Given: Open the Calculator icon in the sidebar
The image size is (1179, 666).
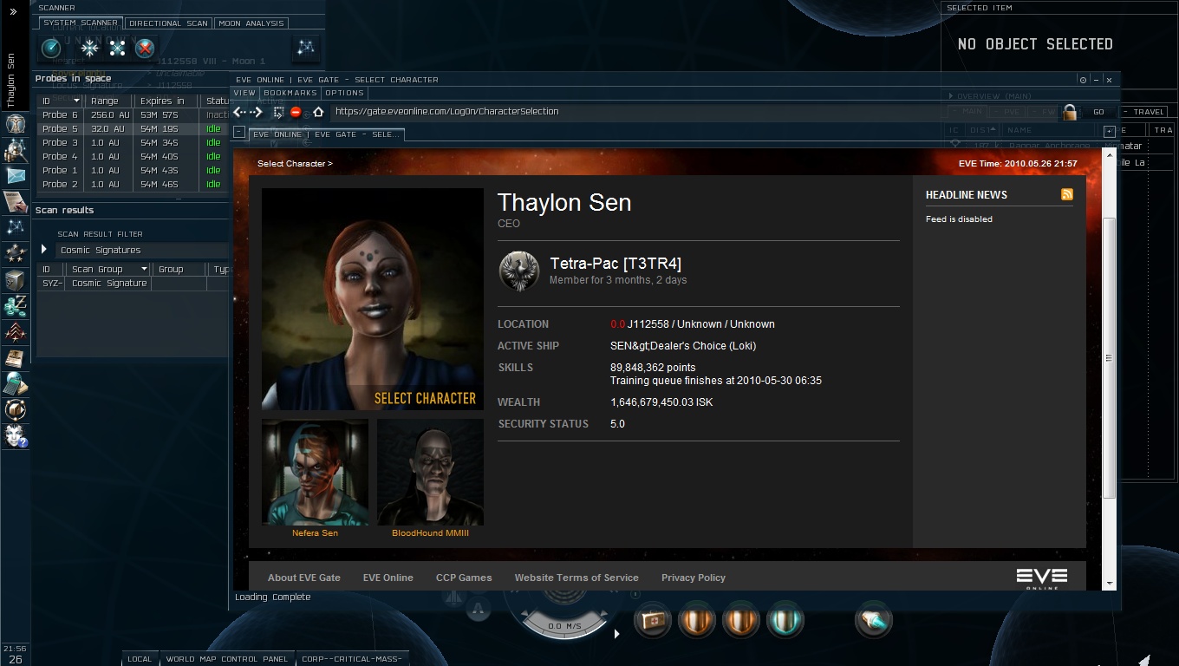Looking at the screenshot, I should [15, 383].
